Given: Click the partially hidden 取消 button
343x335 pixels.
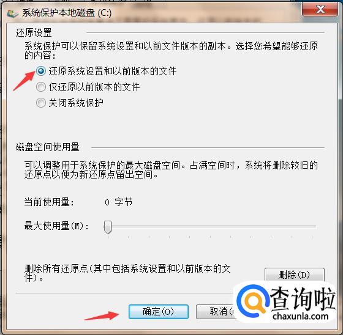Looking at the screenshot, I should pyautogui.click(x=216, y=312).
